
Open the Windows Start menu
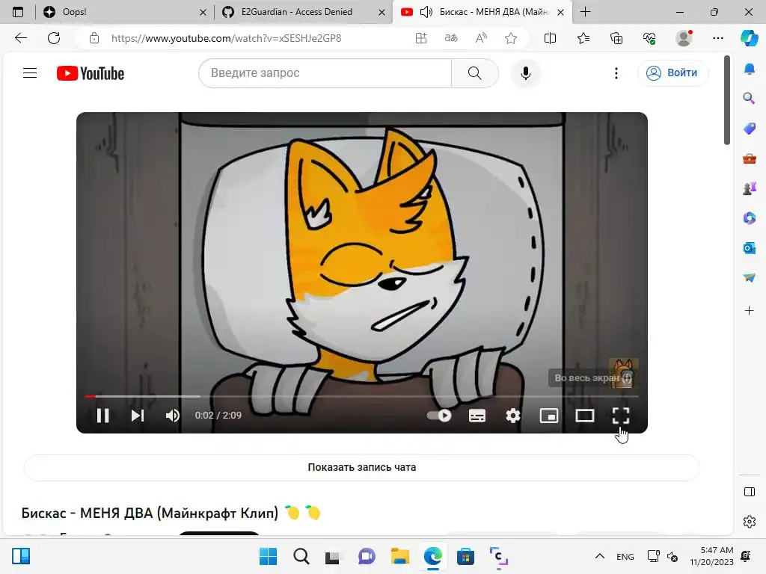[x=268, y=556]
